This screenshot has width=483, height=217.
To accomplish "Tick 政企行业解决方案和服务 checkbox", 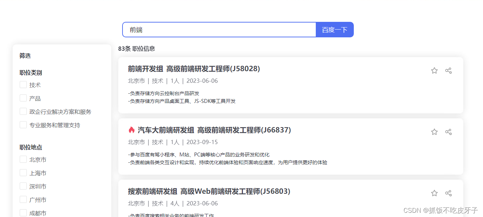I will 23,111.
